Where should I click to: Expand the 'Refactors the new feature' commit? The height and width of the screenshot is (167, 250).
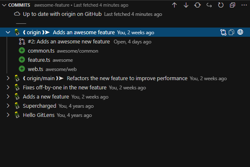tap(8, 78)
